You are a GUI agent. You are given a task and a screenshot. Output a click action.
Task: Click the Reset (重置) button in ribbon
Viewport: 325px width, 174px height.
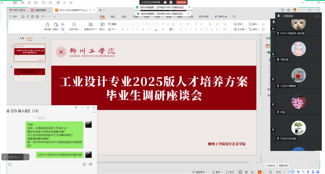click(x=112, y=24)
